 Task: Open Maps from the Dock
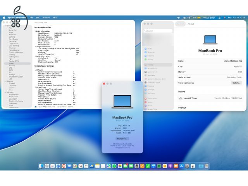point(108,166)
